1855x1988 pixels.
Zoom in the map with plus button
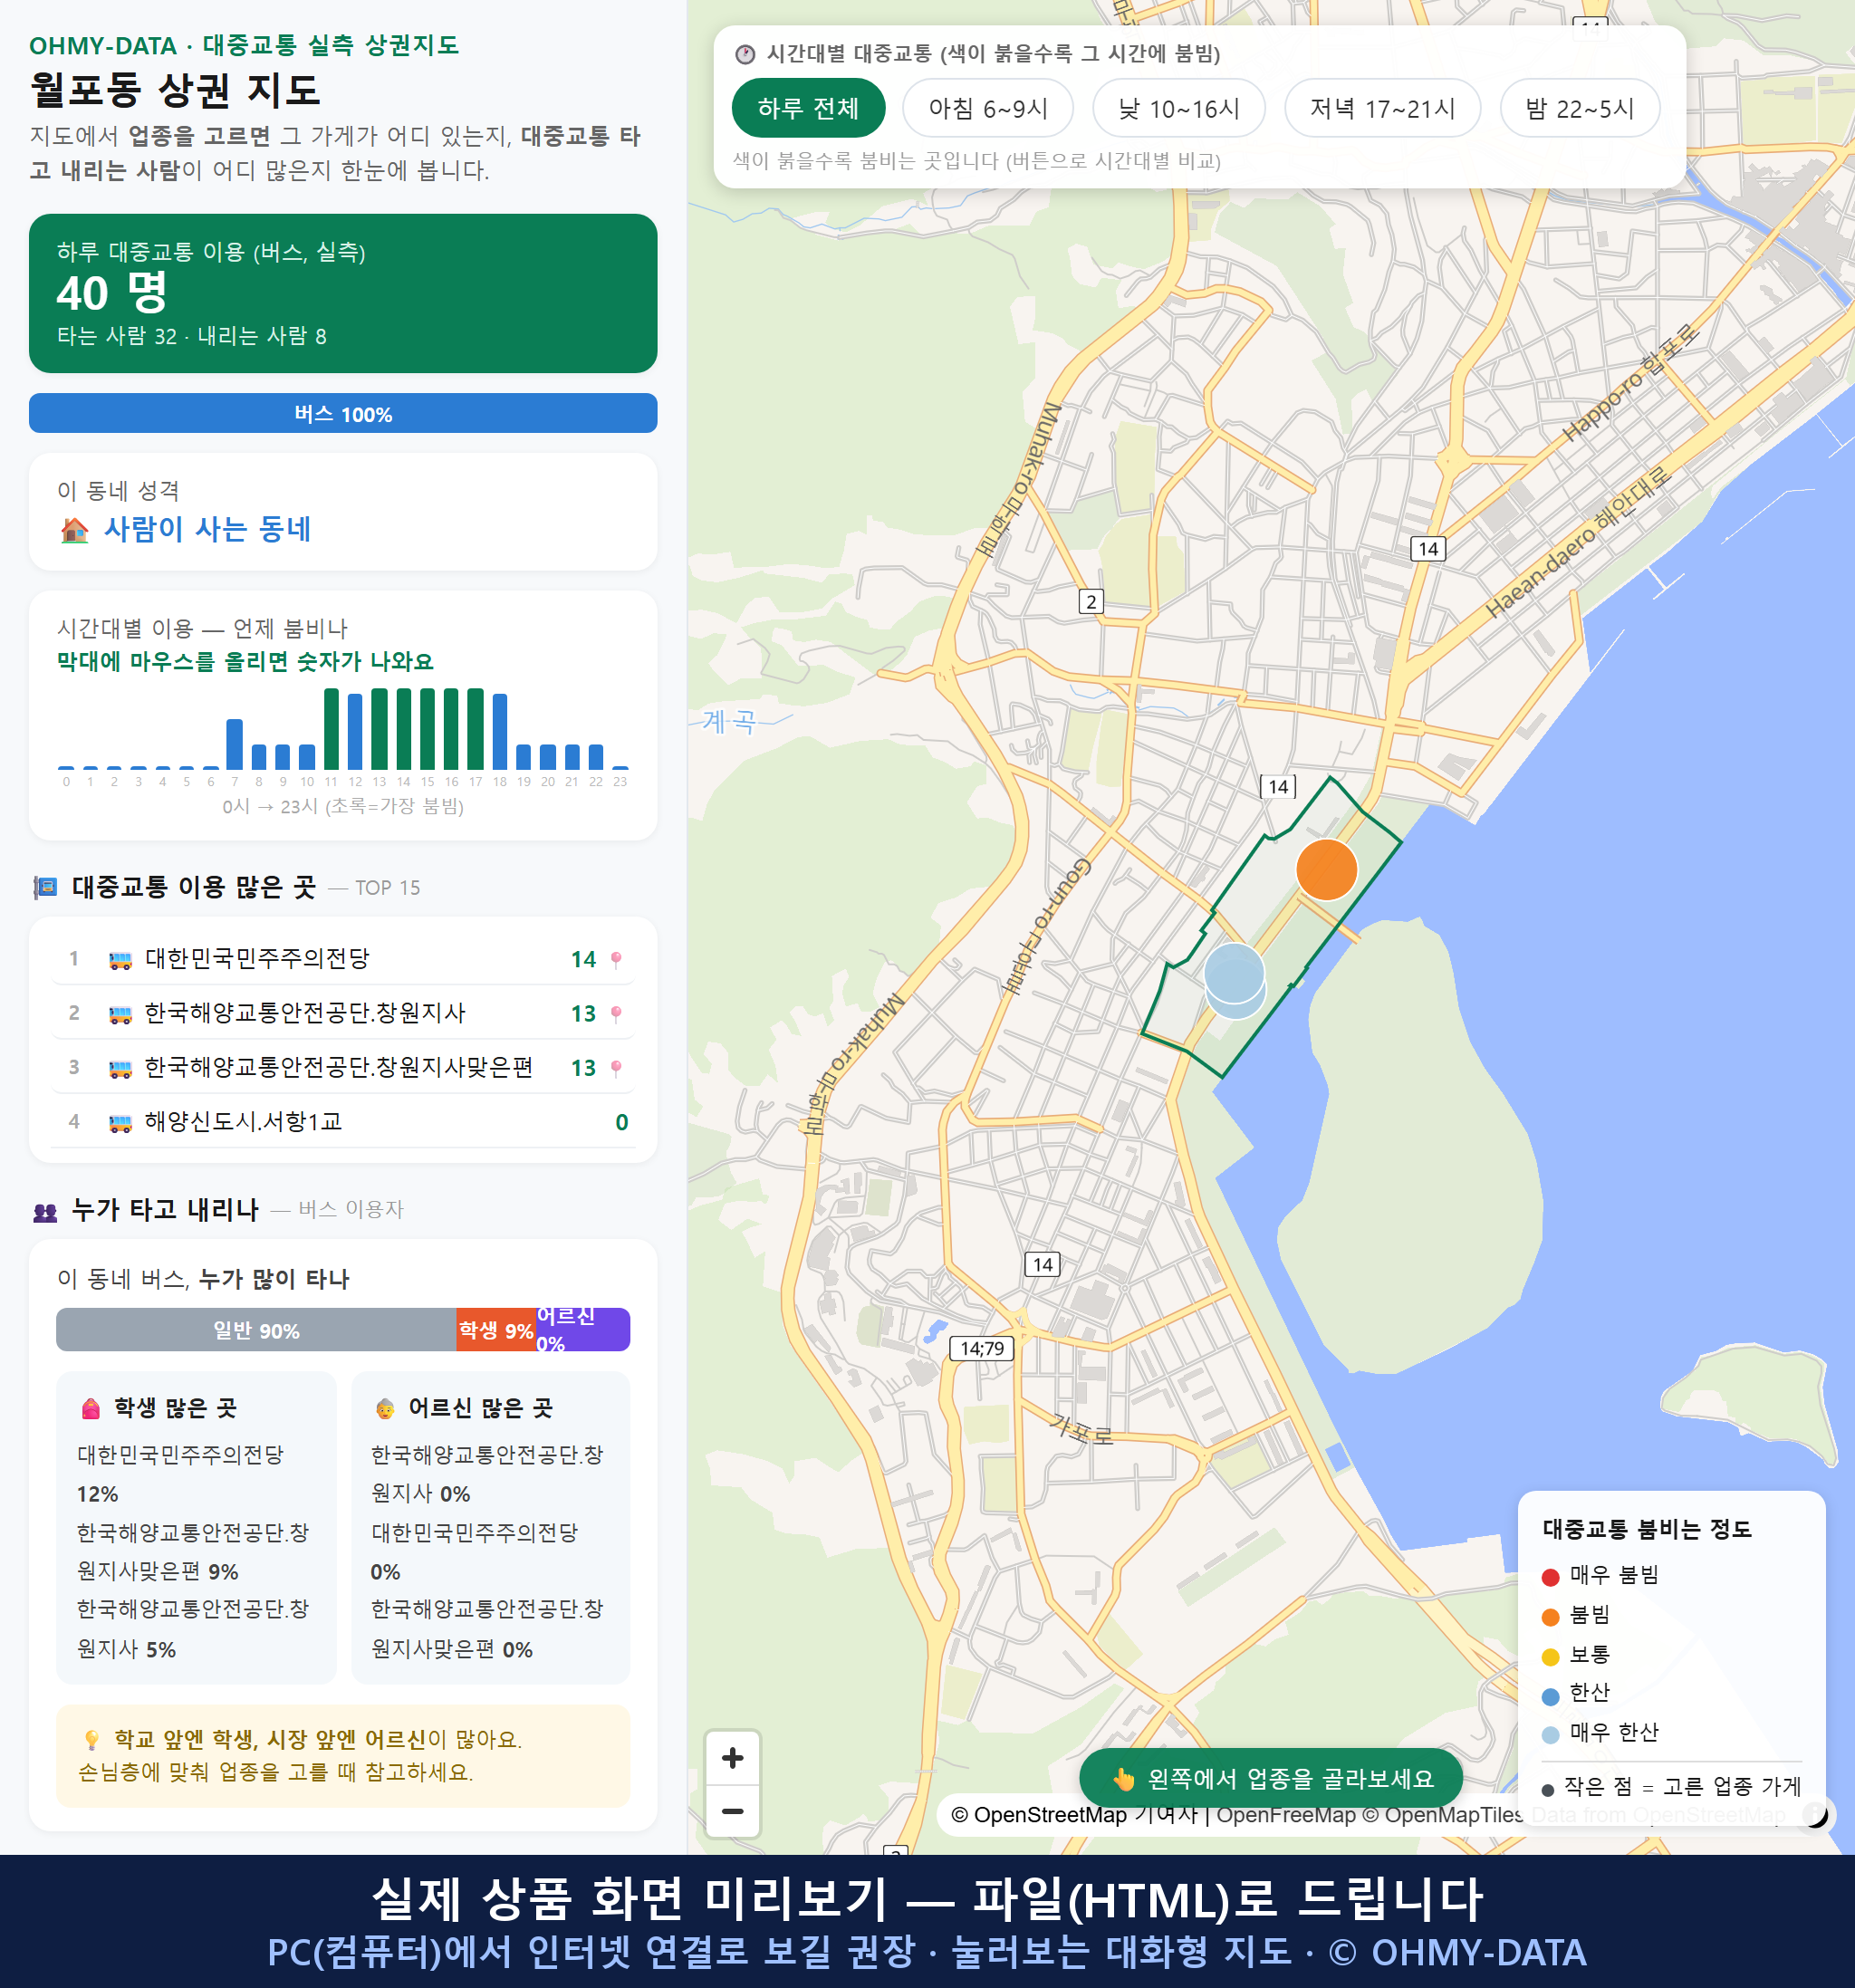pos(733,1758)
